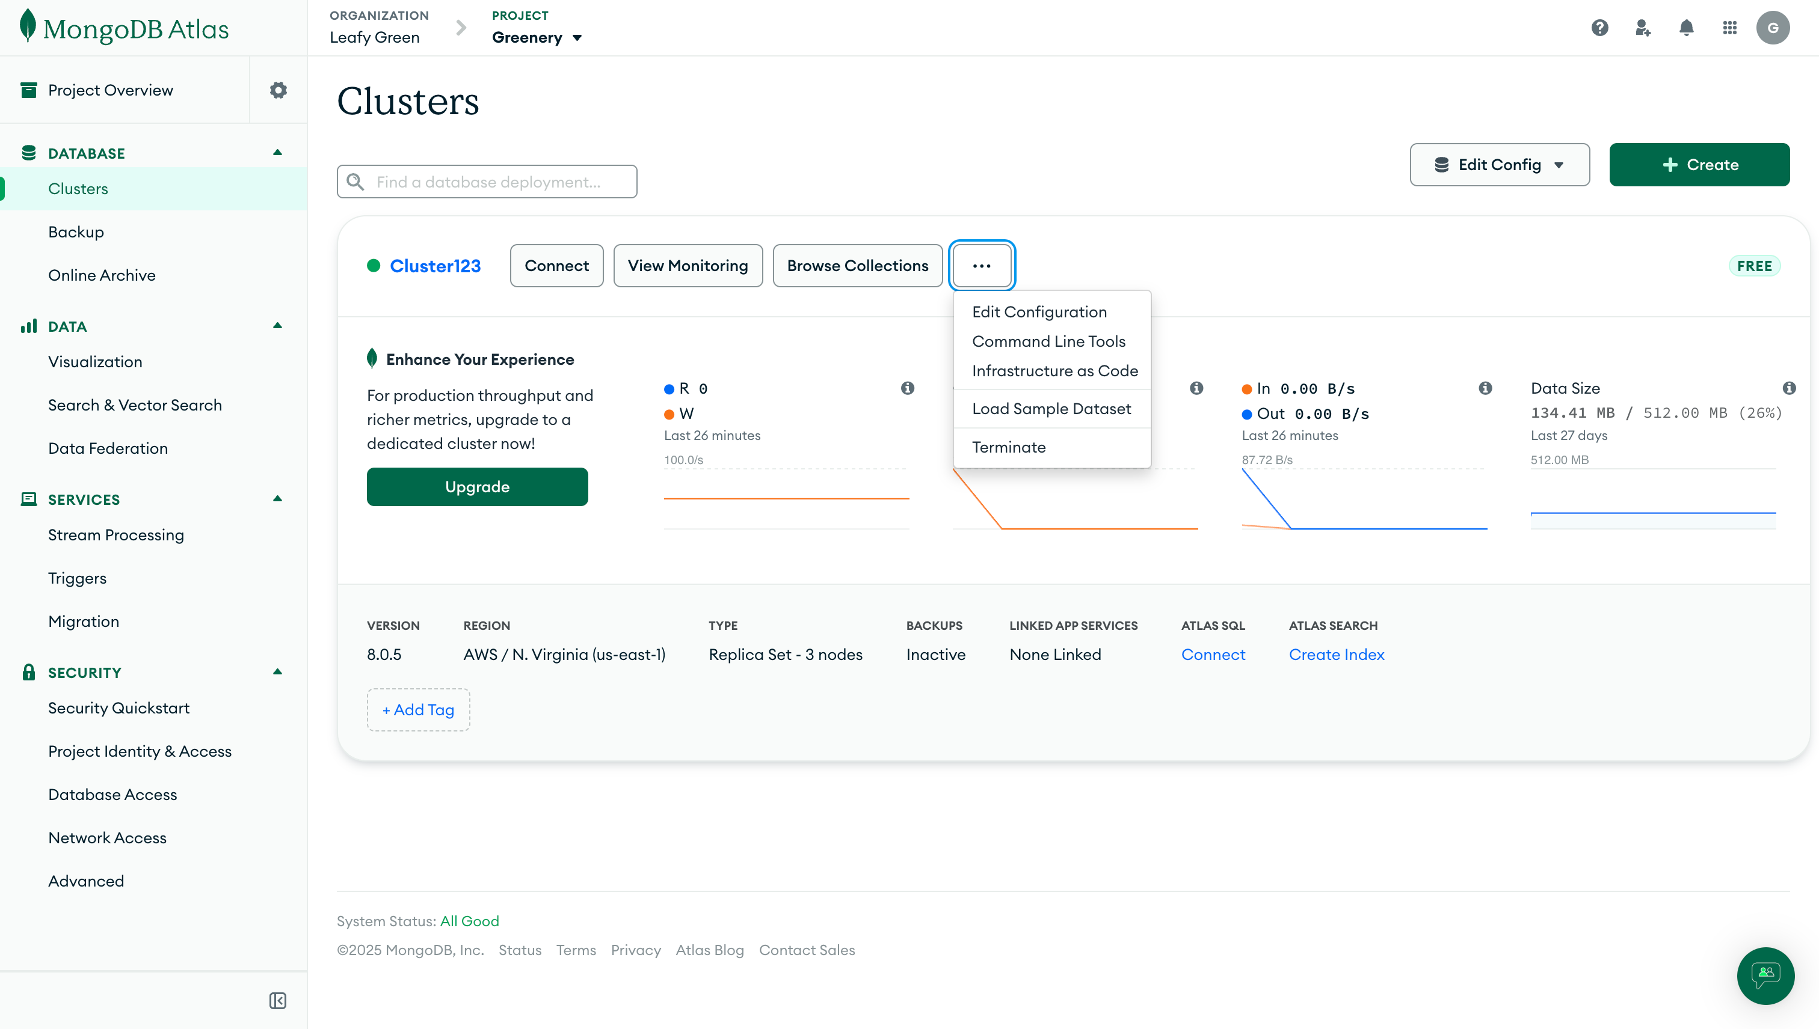
Task: Open the chat support bubble
Action: (x=1765, y=976)
